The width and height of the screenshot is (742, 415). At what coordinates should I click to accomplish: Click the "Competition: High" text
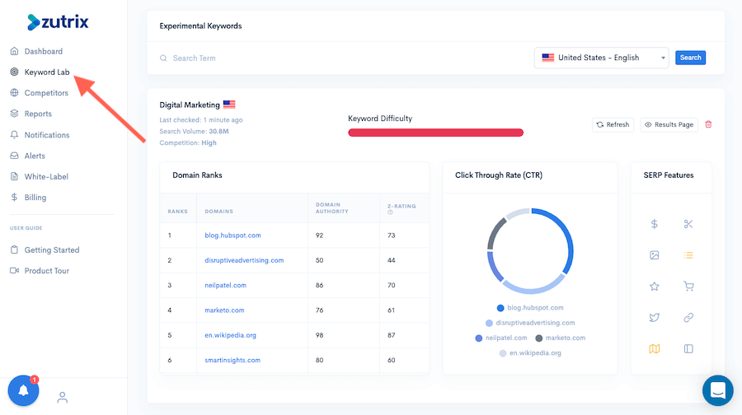tap(188, 142)
